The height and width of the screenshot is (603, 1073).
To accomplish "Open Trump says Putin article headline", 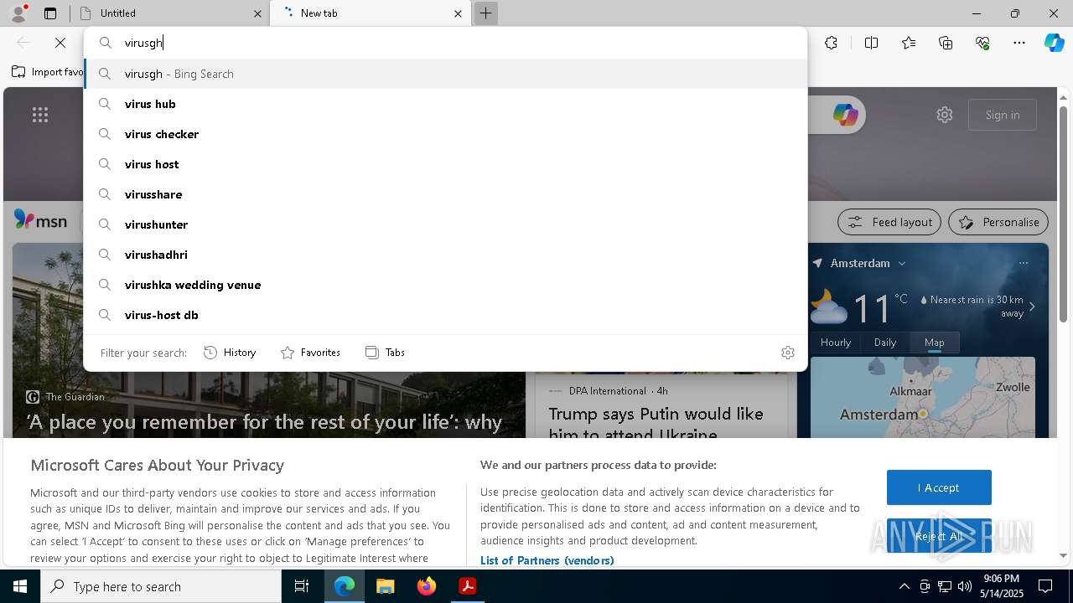I will (x=656, y=423).
